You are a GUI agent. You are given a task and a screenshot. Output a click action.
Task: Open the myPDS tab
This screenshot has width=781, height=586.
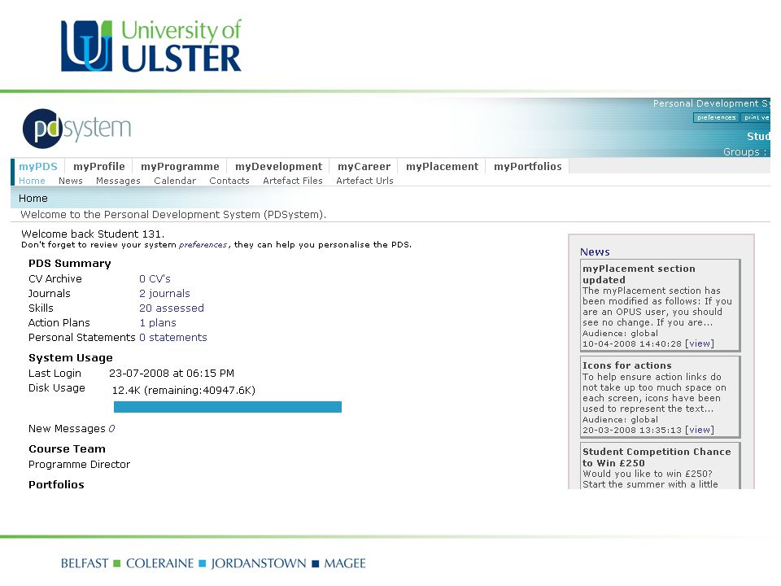click(x=38, y=166)
